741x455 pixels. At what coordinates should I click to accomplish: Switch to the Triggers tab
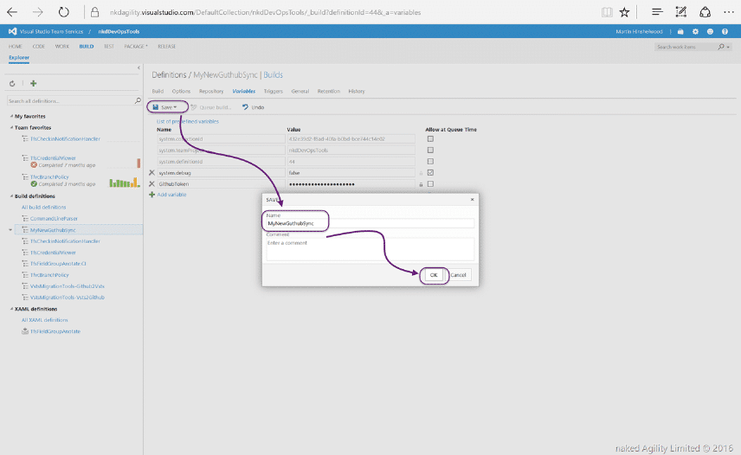coord(274,91)
